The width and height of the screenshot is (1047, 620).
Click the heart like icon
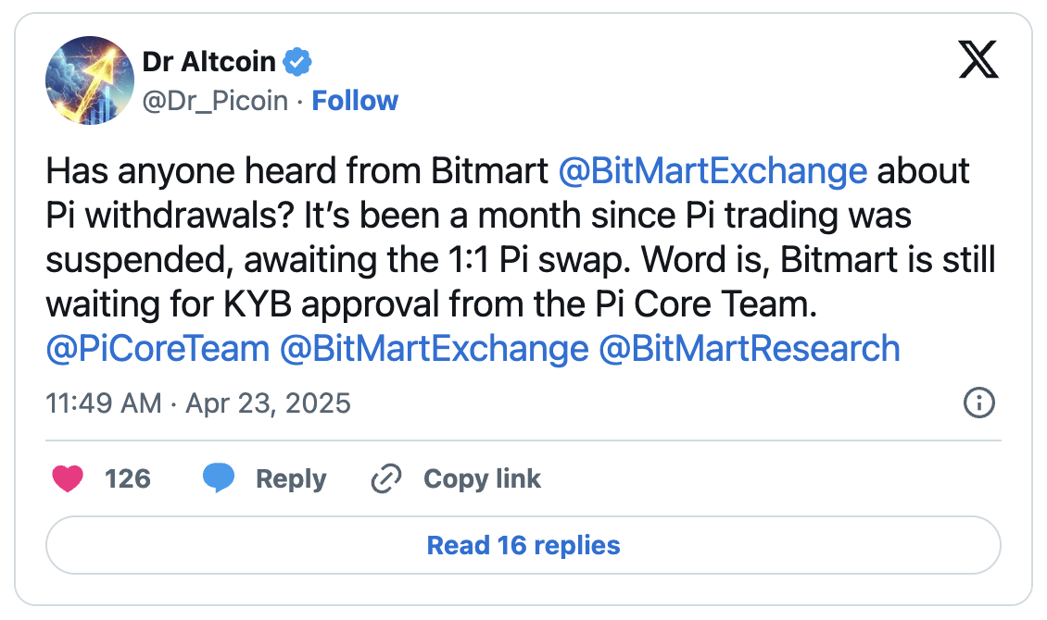[x=68, y=478]
